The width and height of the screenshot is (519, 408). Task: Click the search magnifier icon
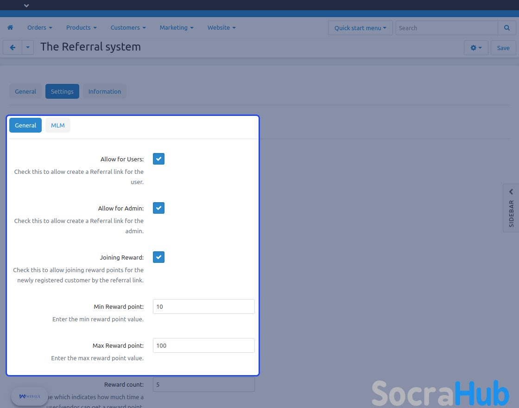click(506, 28)
